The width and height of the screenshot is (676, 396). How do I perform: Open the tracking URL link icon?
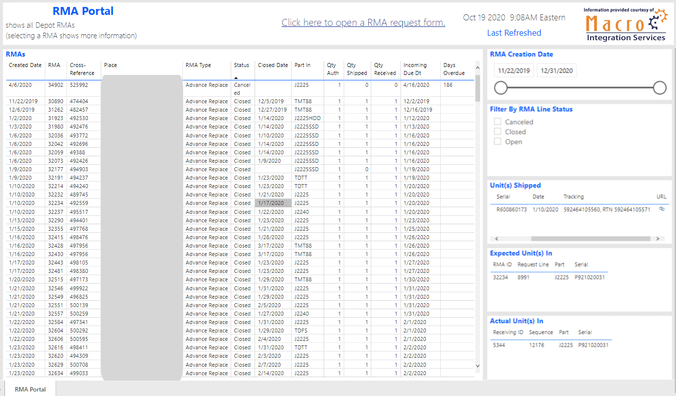coord(661,209)
